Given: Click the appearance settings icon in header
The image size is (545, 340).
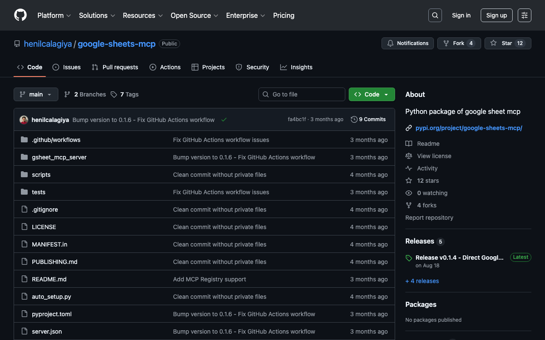Looking at the screenshot, I should coord(524,15).
